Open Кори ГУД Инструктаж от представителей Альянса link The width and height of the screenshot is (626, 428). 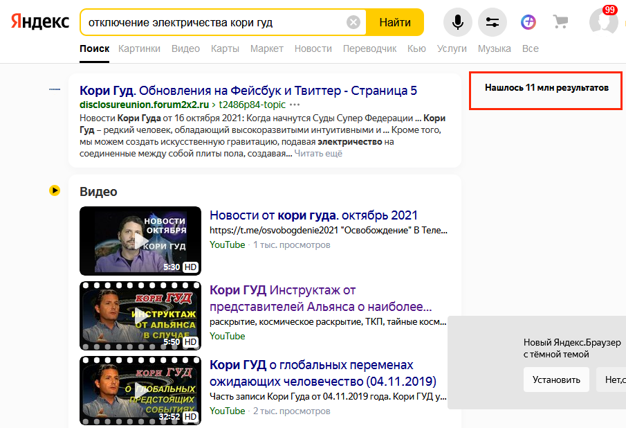pos(320,298)
